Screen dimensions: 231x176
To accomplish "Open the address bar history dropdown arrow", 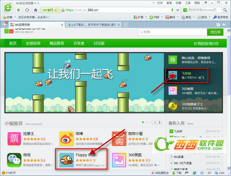I will pyautogui.click(x=177, y=10).
